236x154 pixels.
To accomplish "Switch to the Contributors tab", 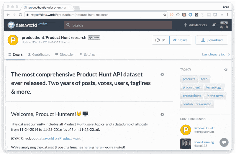I will pyautogui.click(x=39, y=55).
